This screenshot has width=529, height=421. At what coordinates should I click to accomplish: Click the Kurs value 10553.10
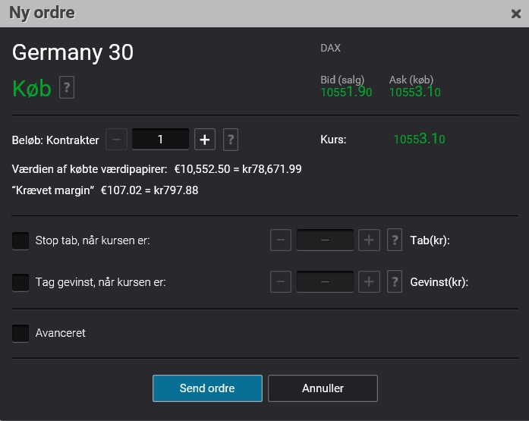420,139
